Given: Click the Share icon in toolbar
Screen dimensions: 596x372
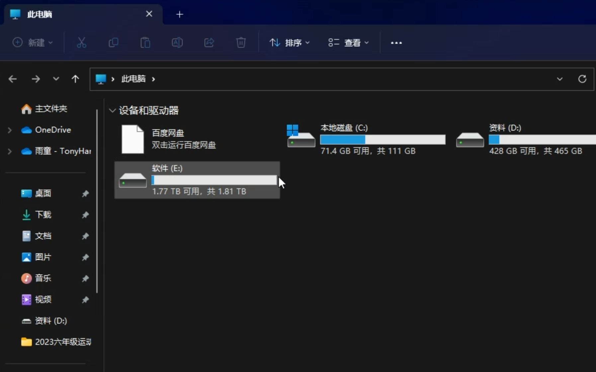Looking at the screenshot, I should (209, 43).
